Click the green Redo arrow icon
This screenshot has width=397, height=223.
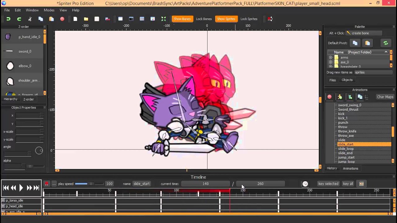point(19,19)
